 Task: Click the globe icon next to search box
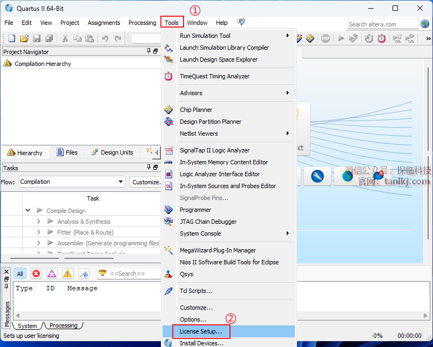click(x=425, y=24)
